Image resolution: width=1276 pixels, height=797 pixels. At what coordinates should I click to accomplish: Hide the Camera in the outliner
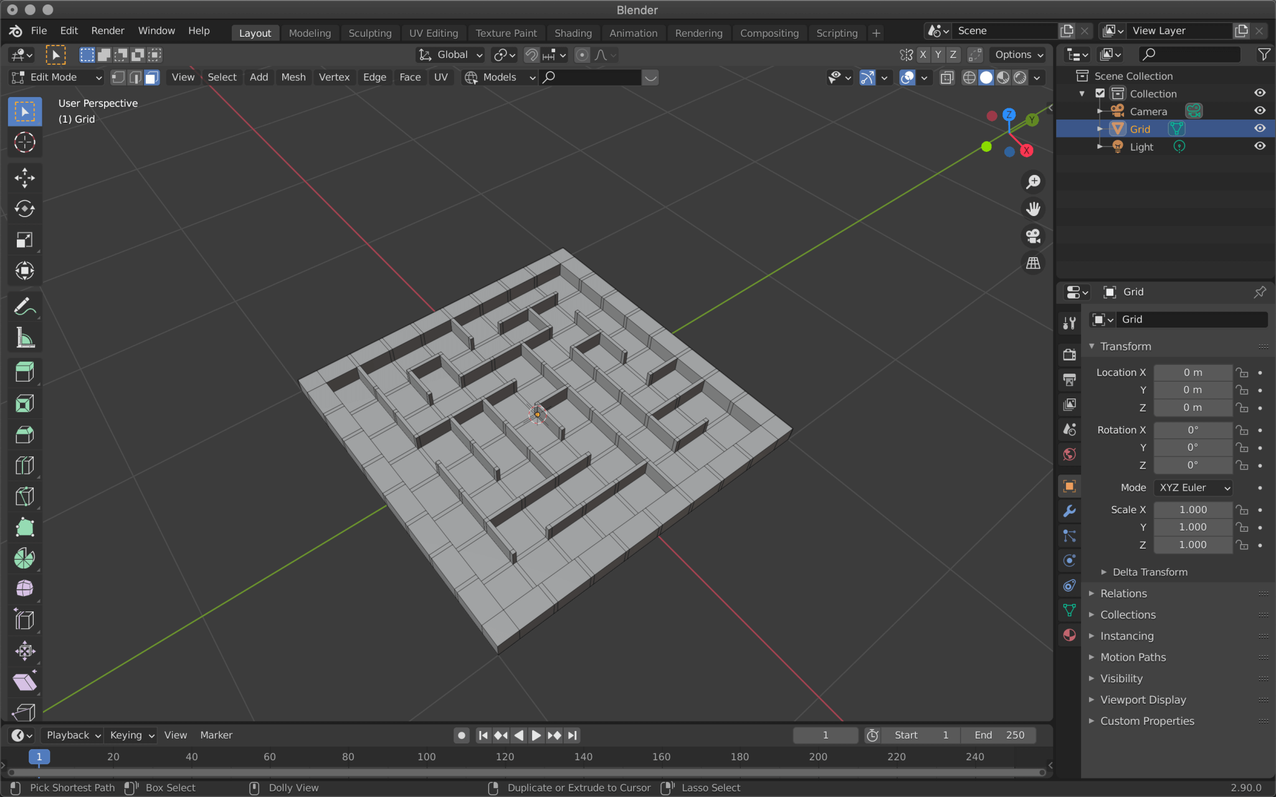[1260, 111]
